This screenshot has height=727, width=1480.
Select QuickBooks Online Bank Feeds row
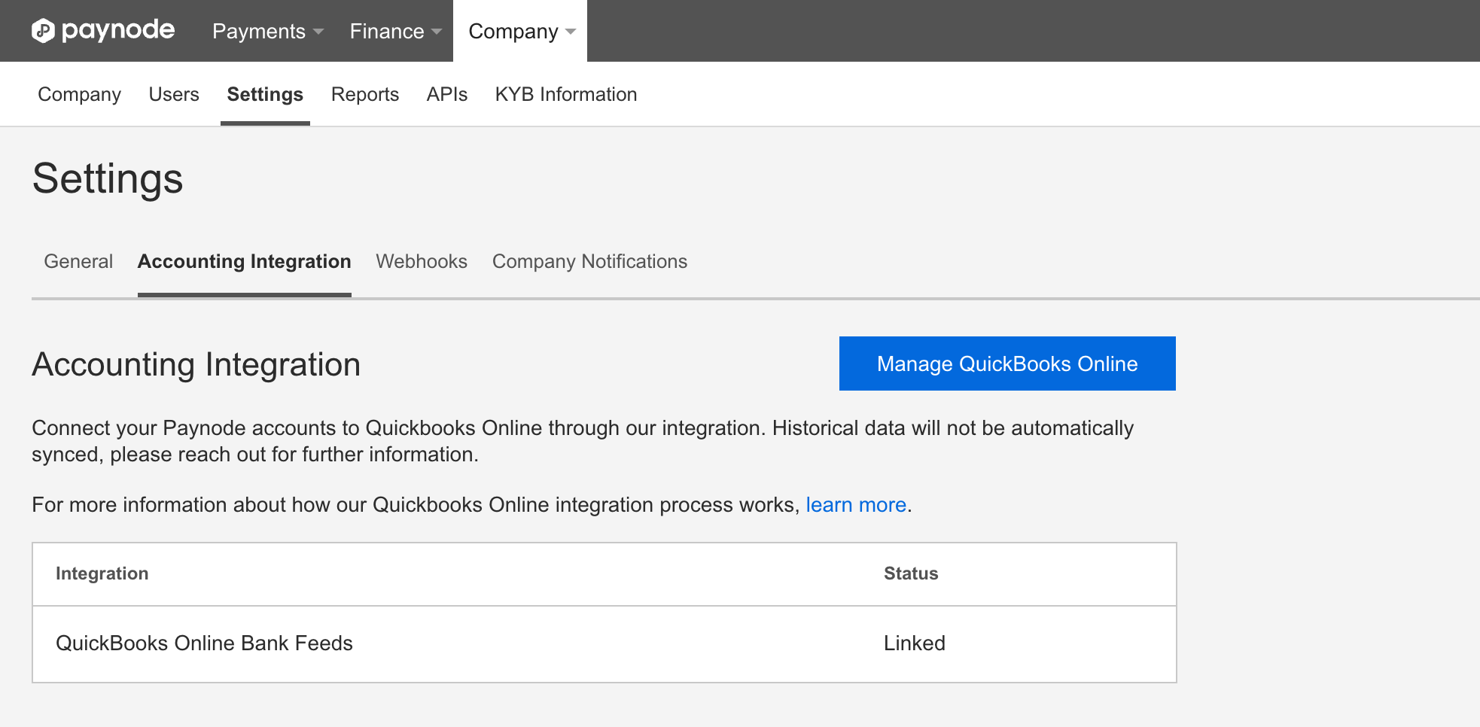tap(604, 643)
